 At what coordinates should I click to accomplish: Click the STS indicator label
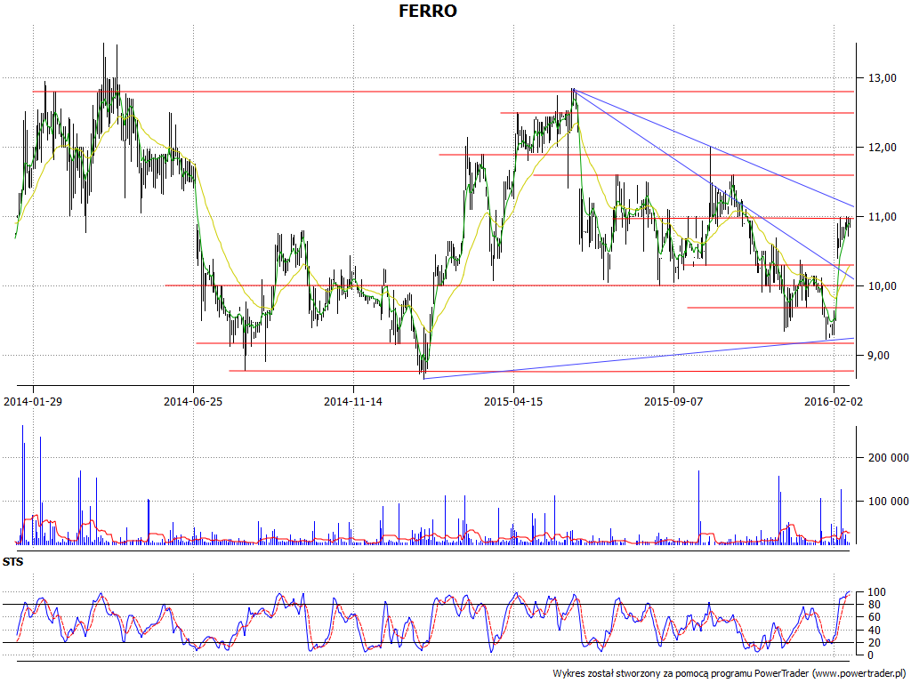[x=12, y=562]
